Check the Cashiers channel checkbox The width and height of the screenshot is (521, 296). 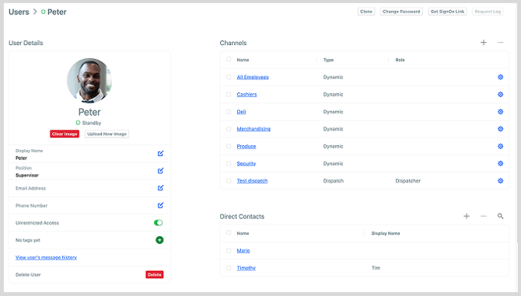229,94
